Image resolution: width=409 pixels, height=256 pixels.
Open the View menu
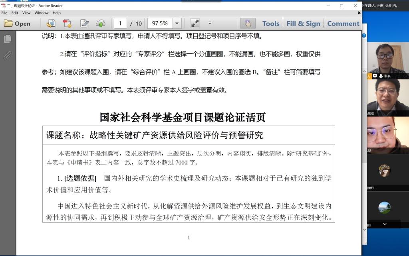click(26, 13)
